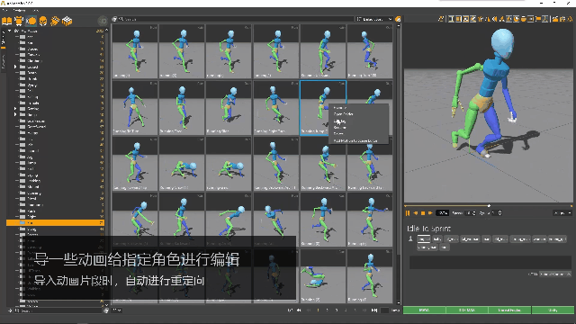576x324 pixels.
Task: Click the leftmost green export button
Action: coord(424,310)
